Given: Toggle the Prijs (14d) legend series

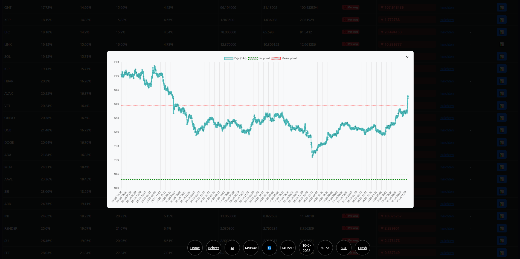Looking at the screenshot, I should click(235, 58).
